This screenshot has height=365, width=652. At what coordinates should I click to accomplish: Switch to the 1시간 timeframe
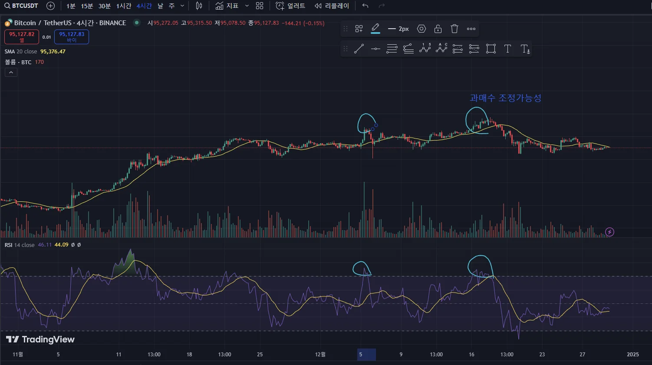124,6
